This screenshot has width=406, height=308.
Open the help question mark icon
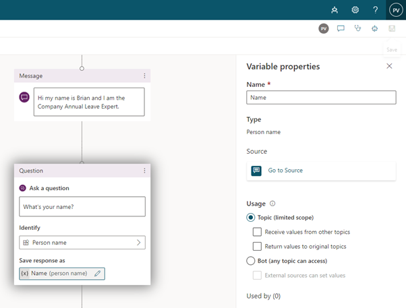375,10
